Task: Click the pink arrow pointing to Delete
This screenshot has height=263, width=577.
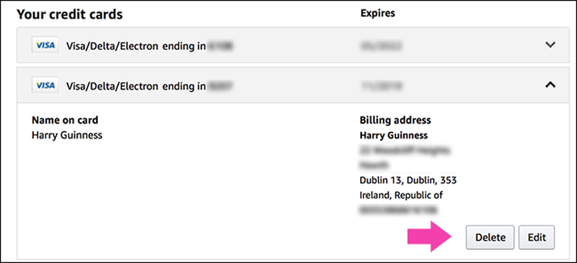Action: 429,236
